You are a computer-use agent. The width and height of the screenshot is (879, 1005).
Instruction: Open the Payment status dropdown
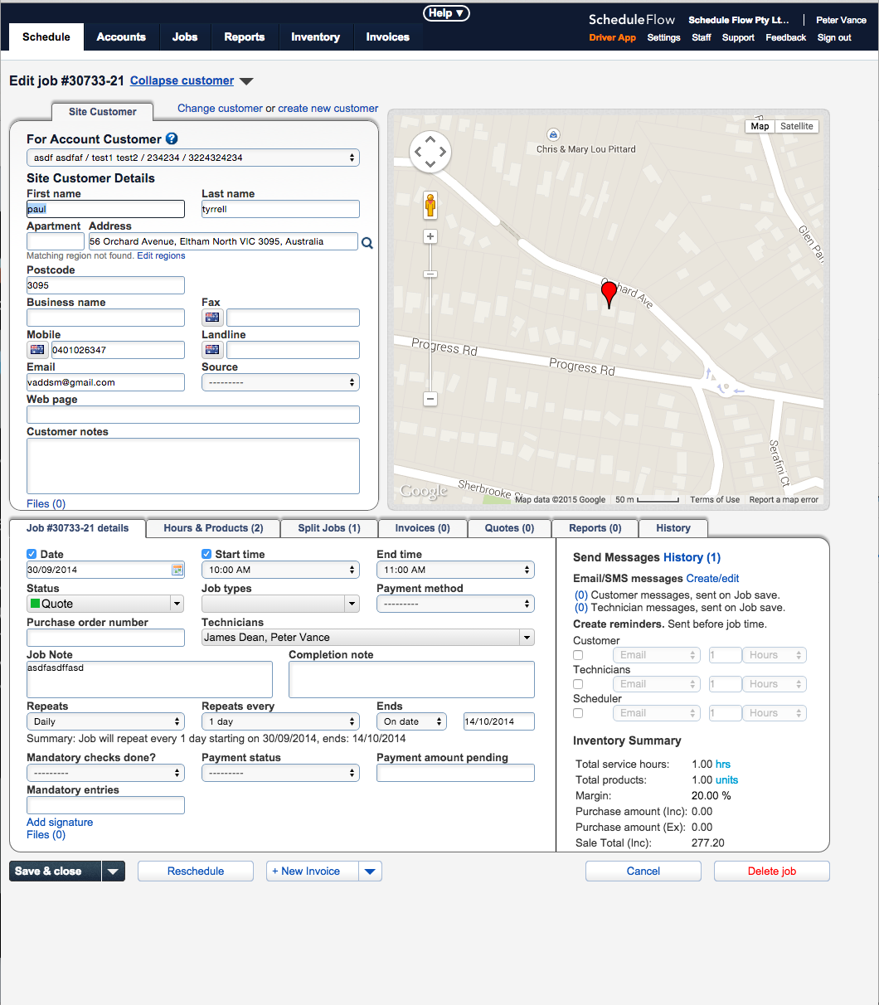(x=280, y=773)
